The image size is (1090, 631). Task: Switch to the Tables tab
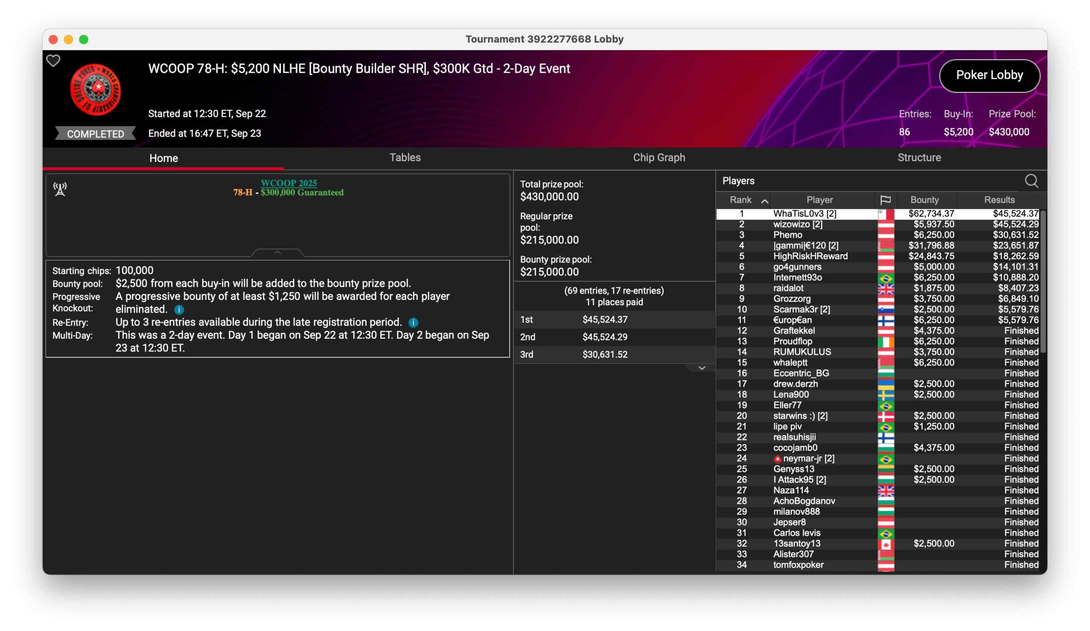coord(405,158)
